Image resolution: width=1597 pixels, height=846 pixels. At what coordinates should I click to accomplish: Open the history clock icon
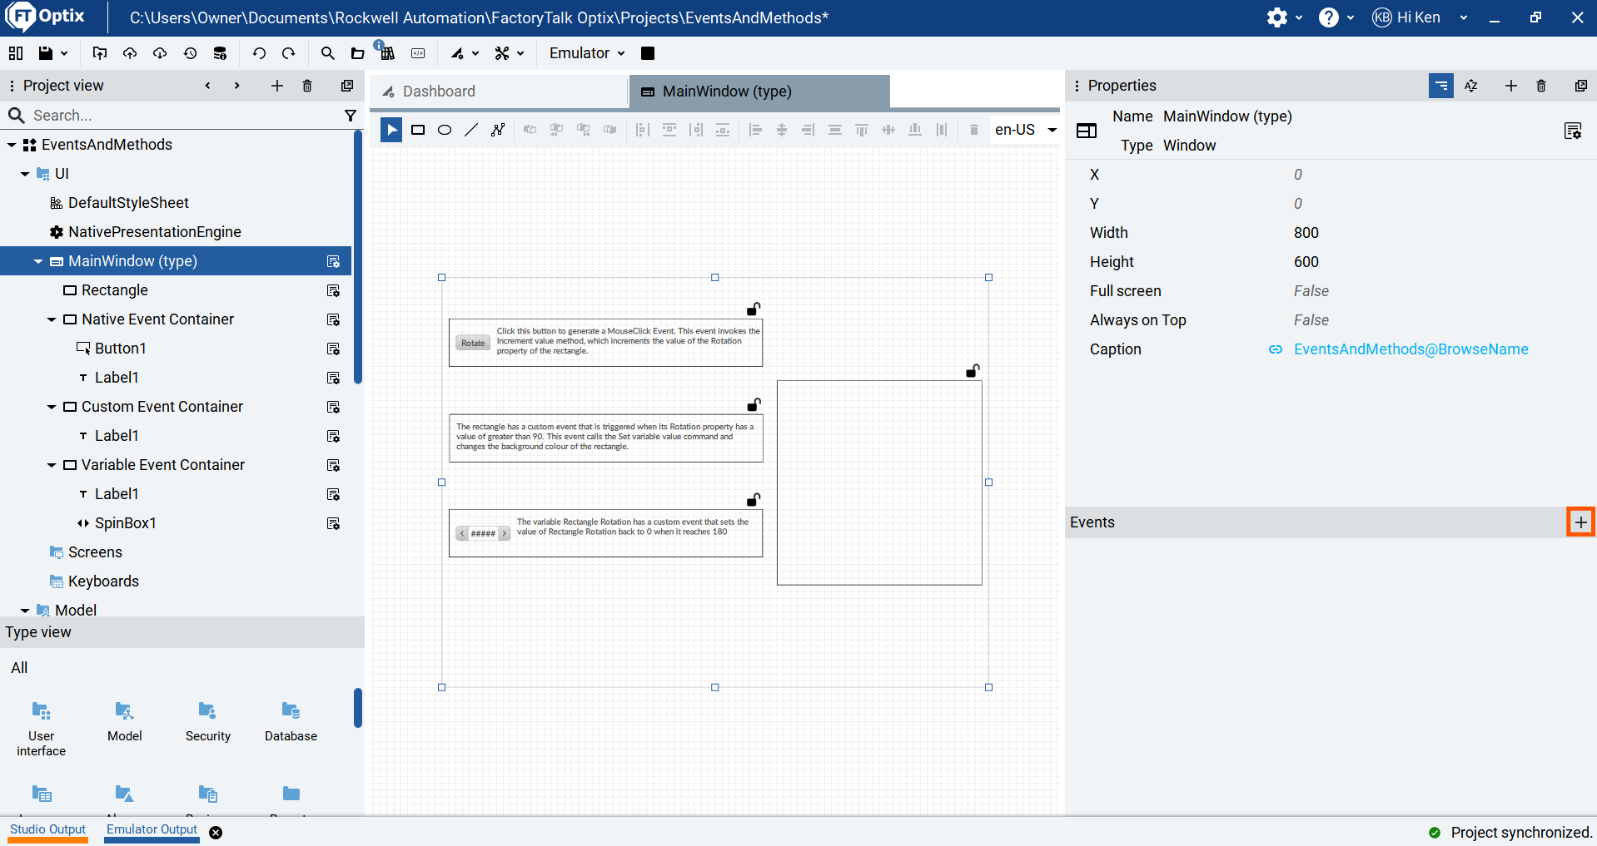[x=190, y=53]
